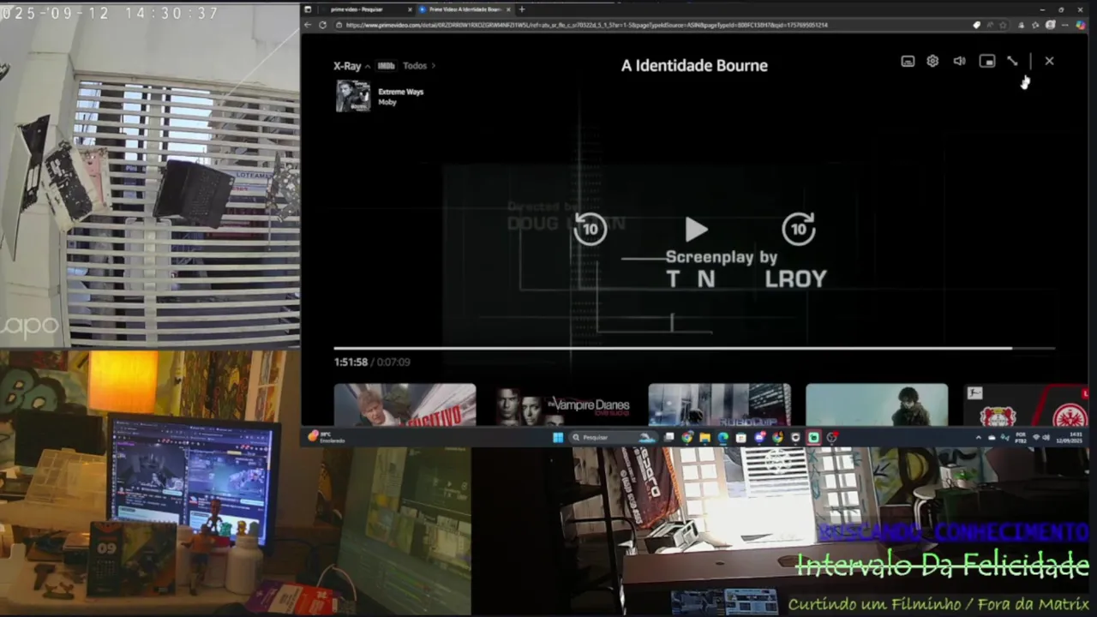Select the football match thumbnail

(x=1026, y=404)
